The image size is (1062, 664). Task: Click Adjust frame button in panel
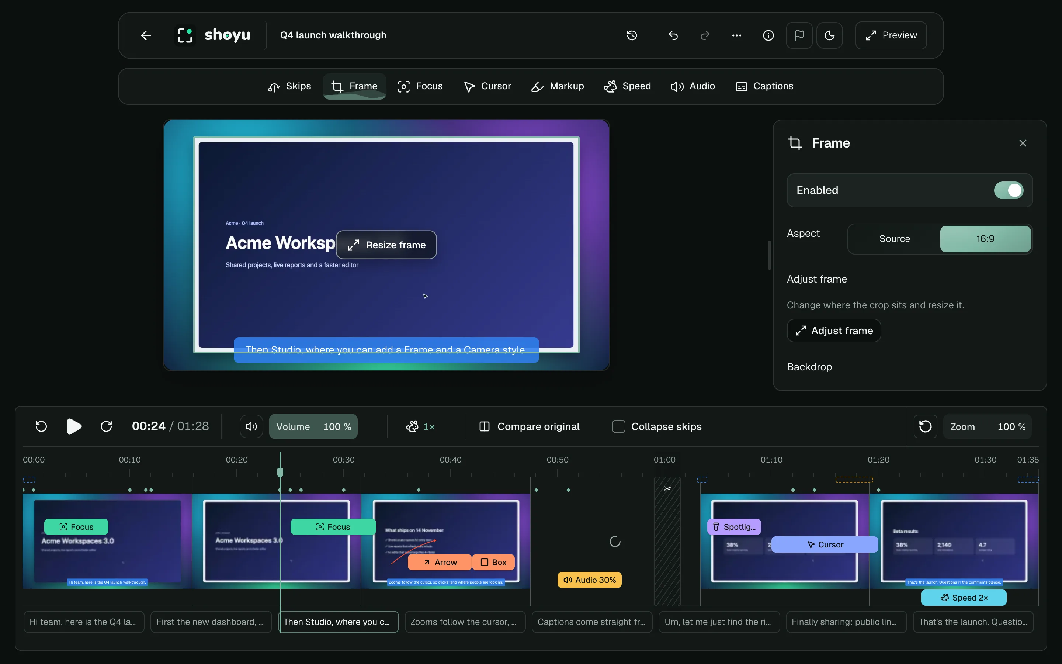(x=834, y=331)
